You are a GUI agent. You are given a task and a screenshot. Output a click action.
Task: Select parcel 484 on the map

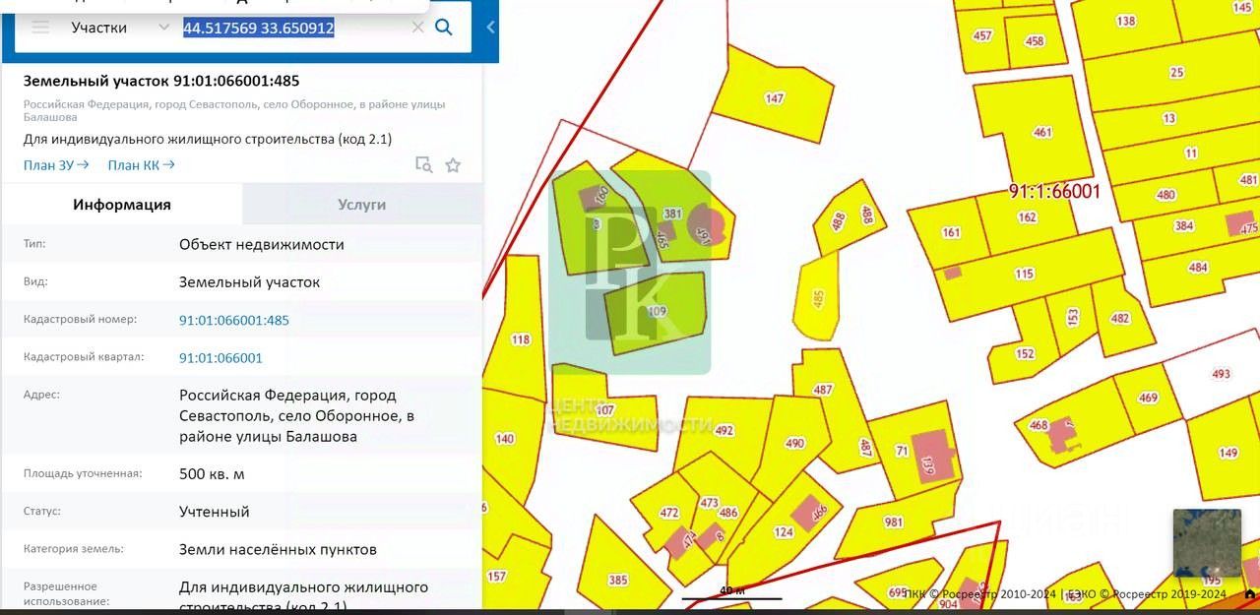pos(1197,268)
